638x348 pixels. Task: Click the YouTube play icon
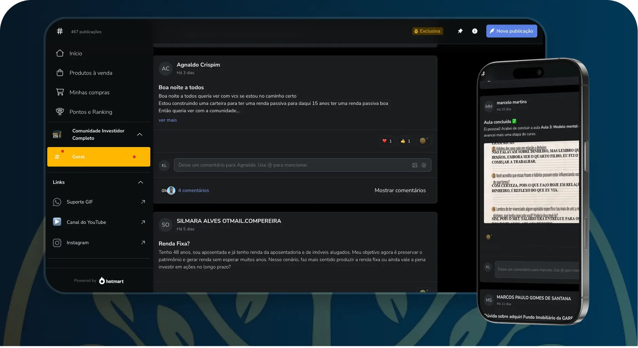57,222
